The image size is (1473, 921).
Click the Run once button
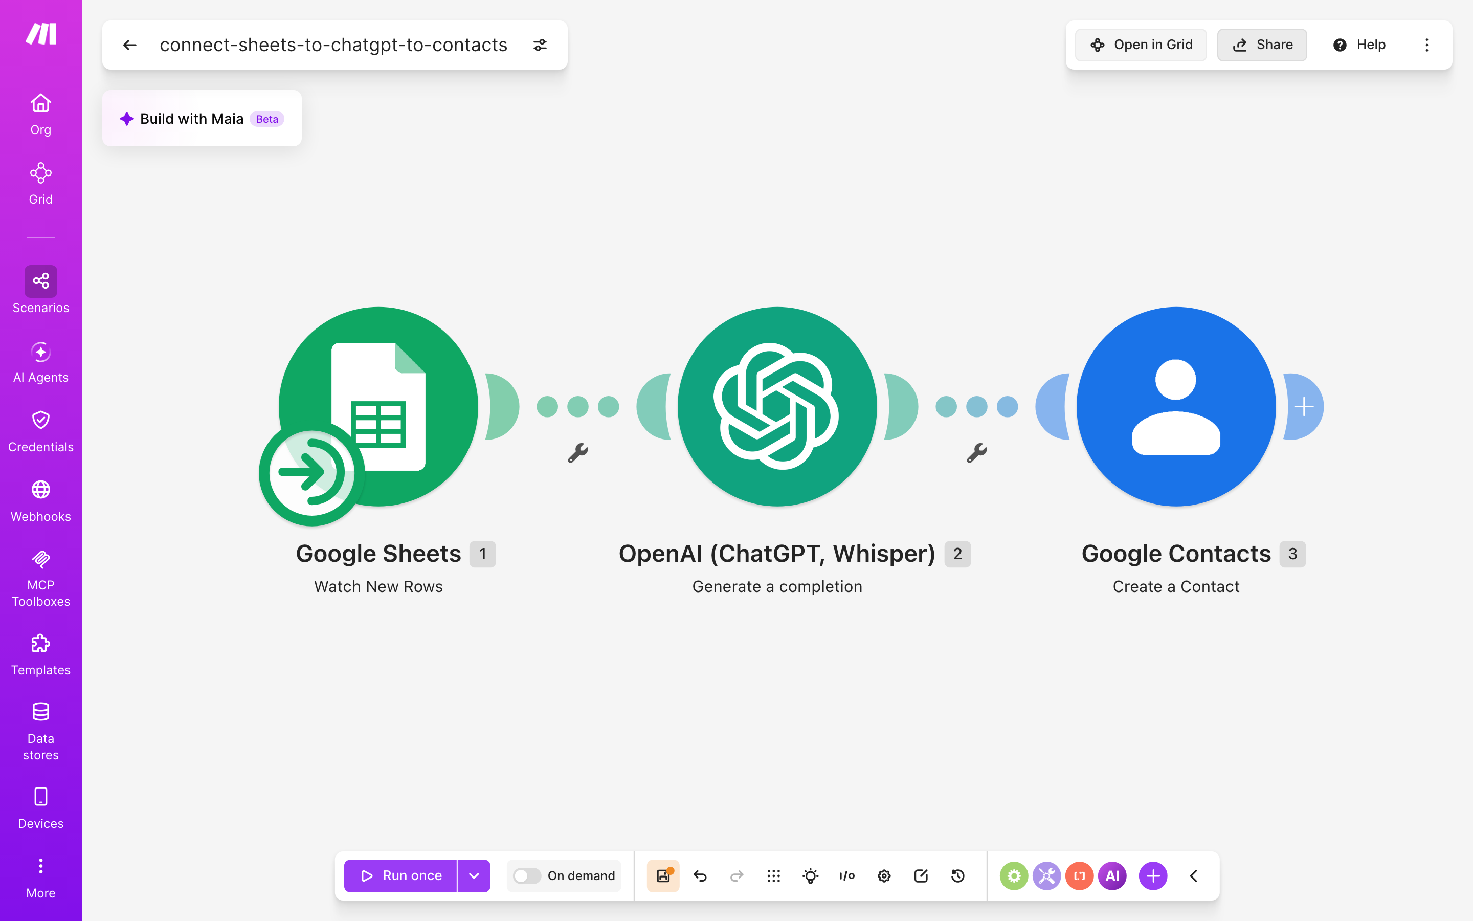click(400, 876)
